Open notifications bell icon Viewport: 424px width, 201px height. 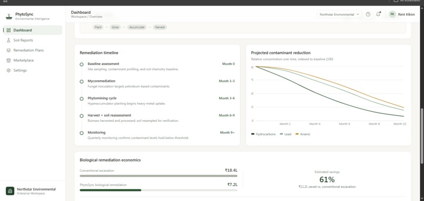coord(378,14)
